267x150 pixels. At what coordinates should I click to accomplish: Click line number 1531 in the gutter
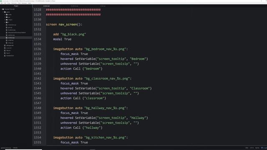tap(38, 25)
